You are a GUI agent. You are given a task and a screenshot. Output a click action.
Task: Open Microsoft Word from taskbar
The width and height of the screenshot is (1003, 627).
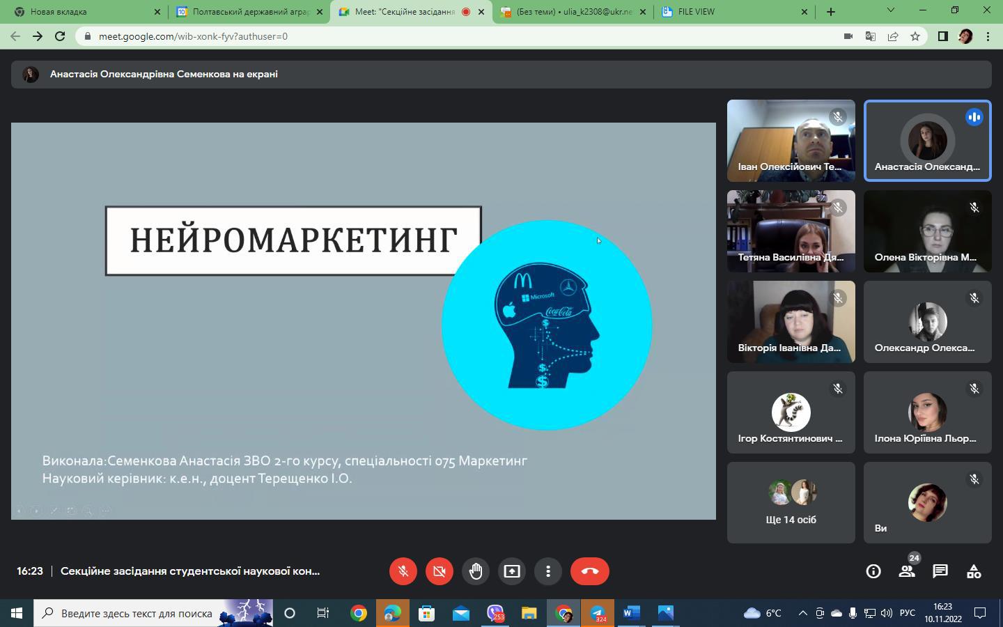pyautogui.click(x=631, y=613)
